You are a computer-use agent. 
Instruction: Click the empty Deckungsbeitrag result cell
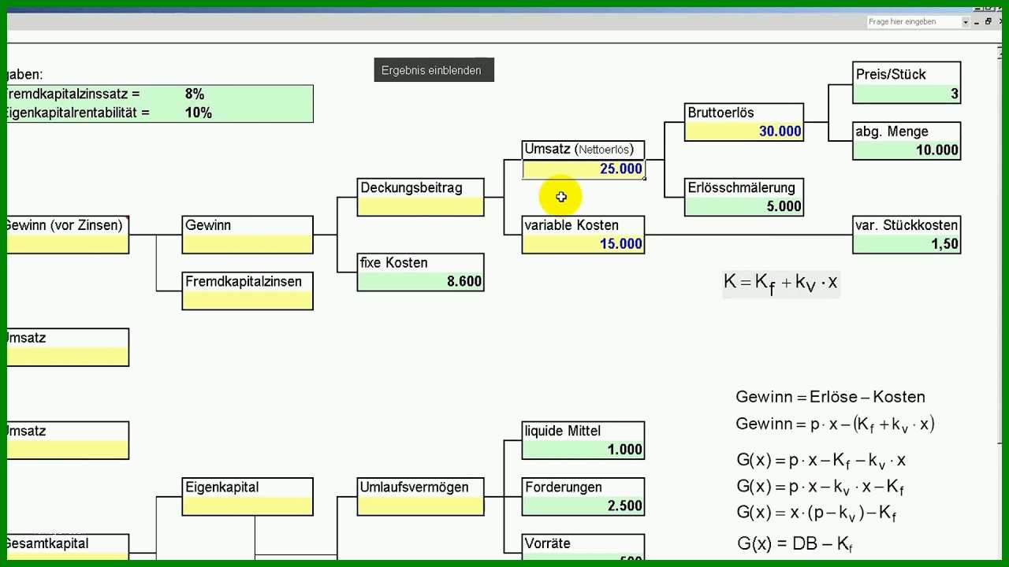click(420, 206)
